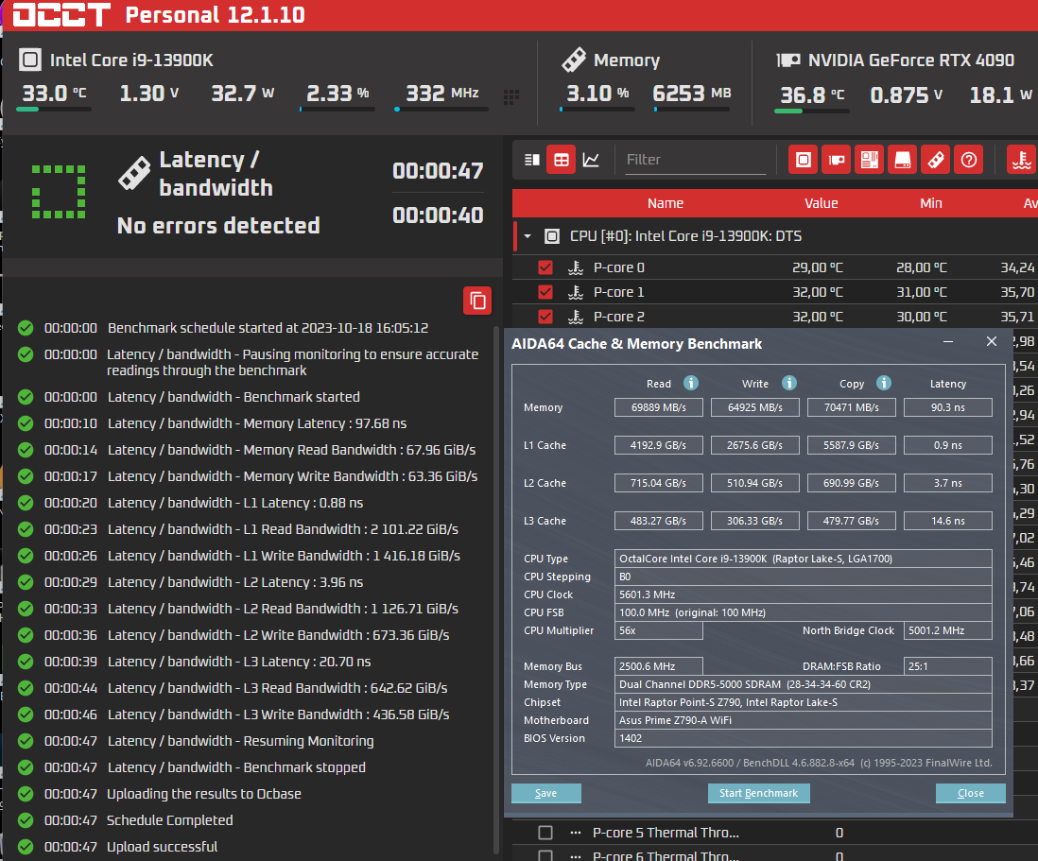Screen dimensions: 1038x861
Task: Click the L3 Cache Latency 14.6 ns field
Action: (x=948, y=521)
